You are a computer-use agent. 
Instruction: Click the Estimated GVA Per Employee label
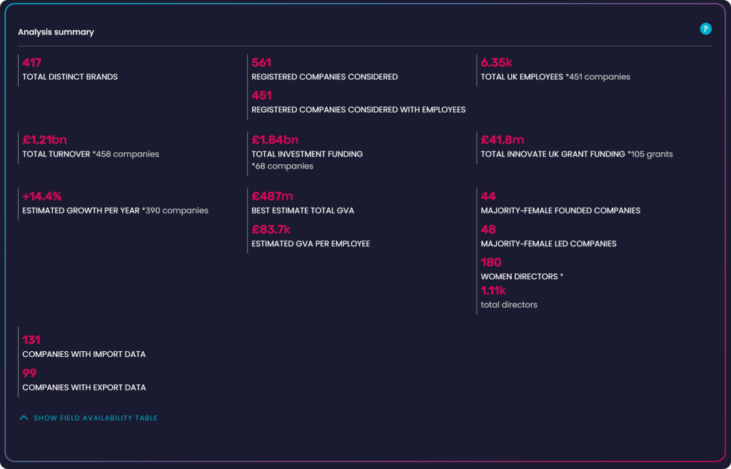click(311, 244)
